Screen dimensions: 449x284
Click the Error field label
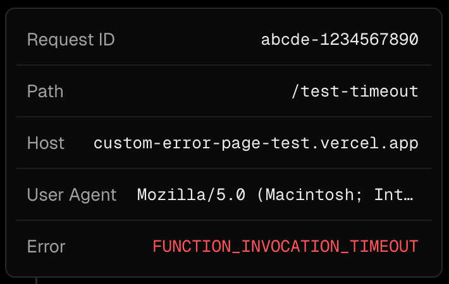[46, 246]
